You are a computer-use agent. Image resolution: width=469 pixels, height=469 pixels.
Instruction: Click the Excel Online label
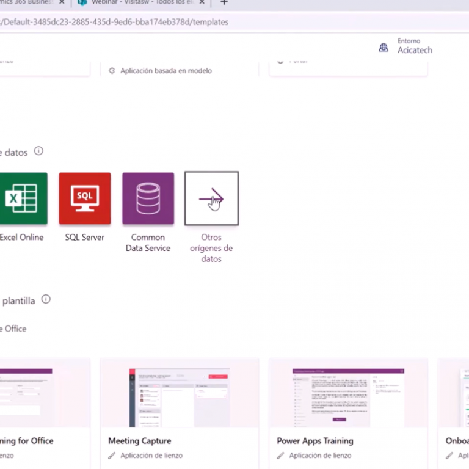point(22,238)
